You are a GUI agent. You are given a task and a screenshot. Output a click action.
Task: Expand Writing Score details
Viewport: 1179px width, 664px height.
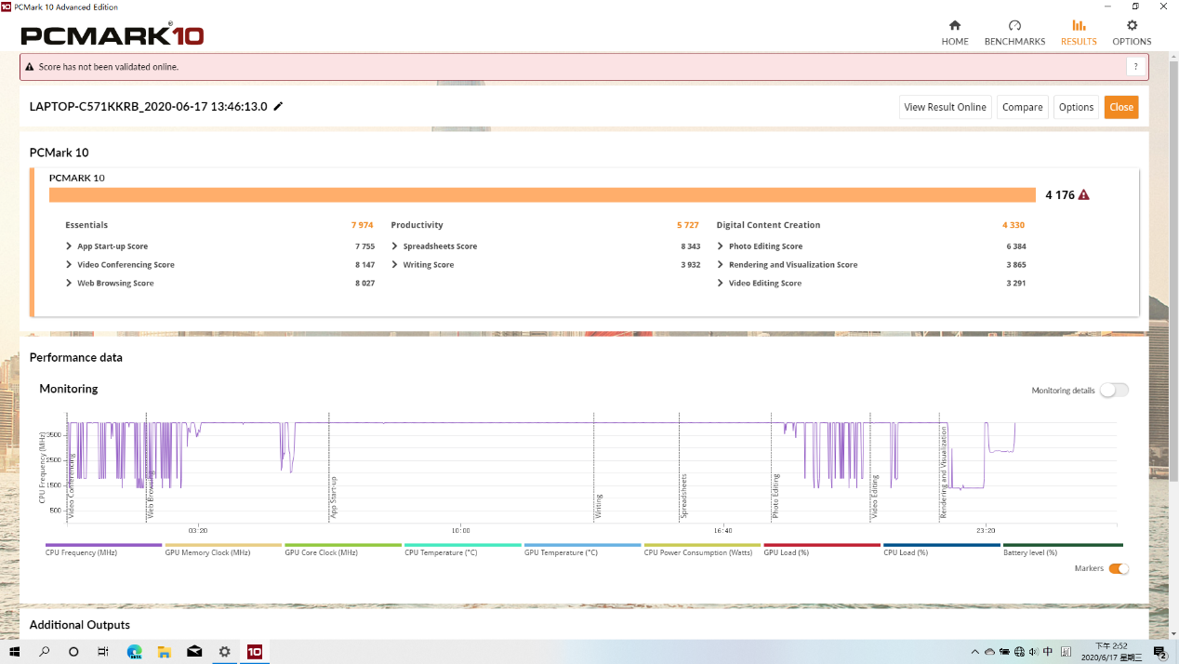tap(395, 265)
